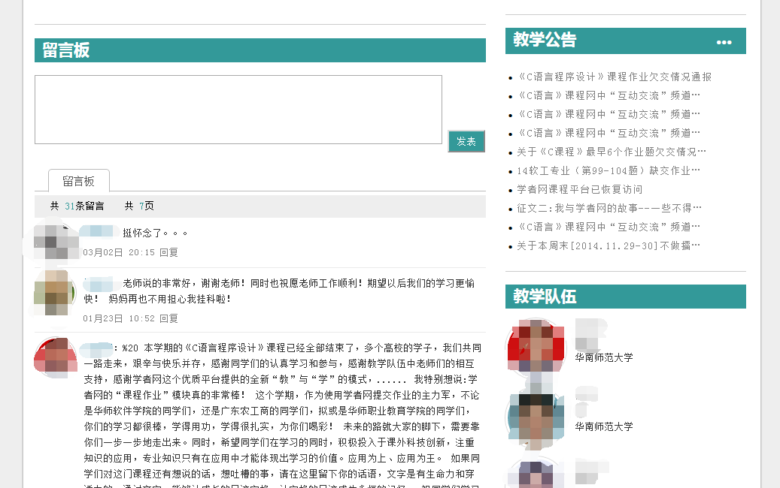Open announcement 关于本周末[2014.11.29-30]不做擂

[608, 246]
